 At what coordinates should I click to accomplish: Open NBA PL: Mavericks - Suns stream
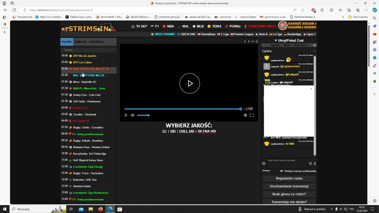tap(89, 88)
